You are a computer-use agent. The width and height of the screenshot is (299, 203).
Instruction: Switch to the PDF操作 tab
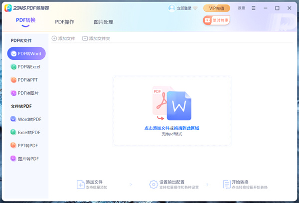[65, 22]
